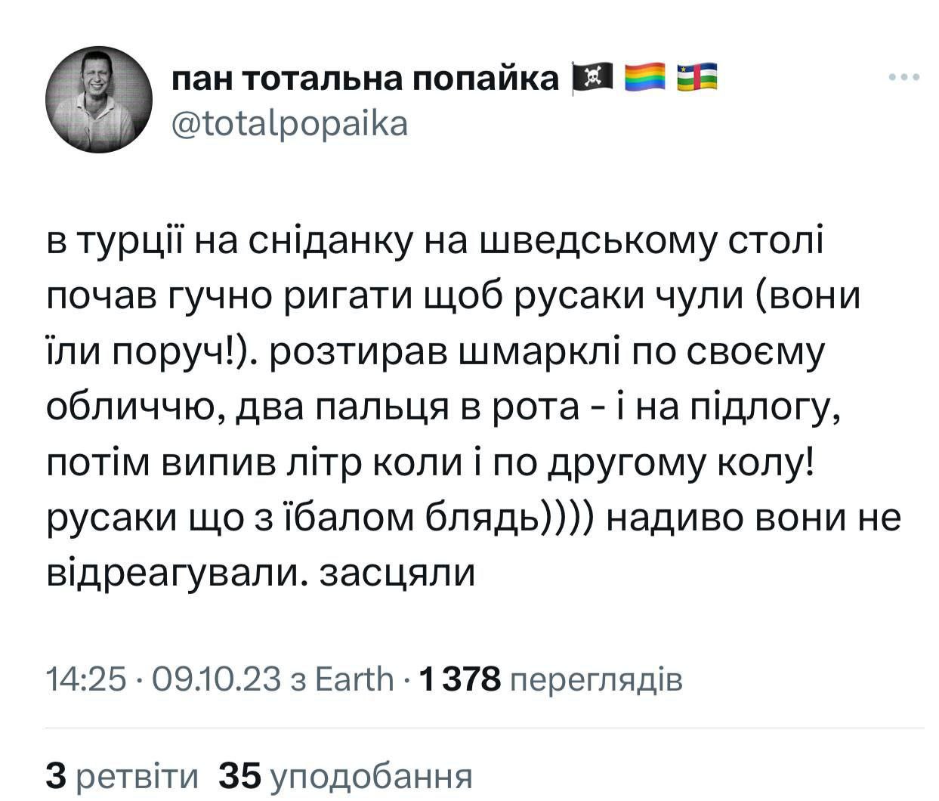Open the ретвіти list

138,775
